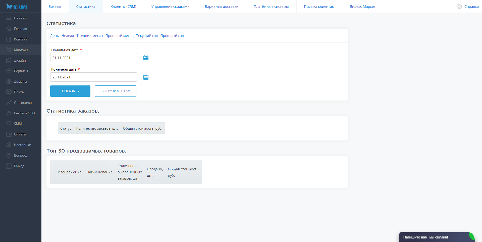The width and height of the screenshot is (482, 242).
Task: Open the Клиенты (CRM) tab
Action: point(123,7)
